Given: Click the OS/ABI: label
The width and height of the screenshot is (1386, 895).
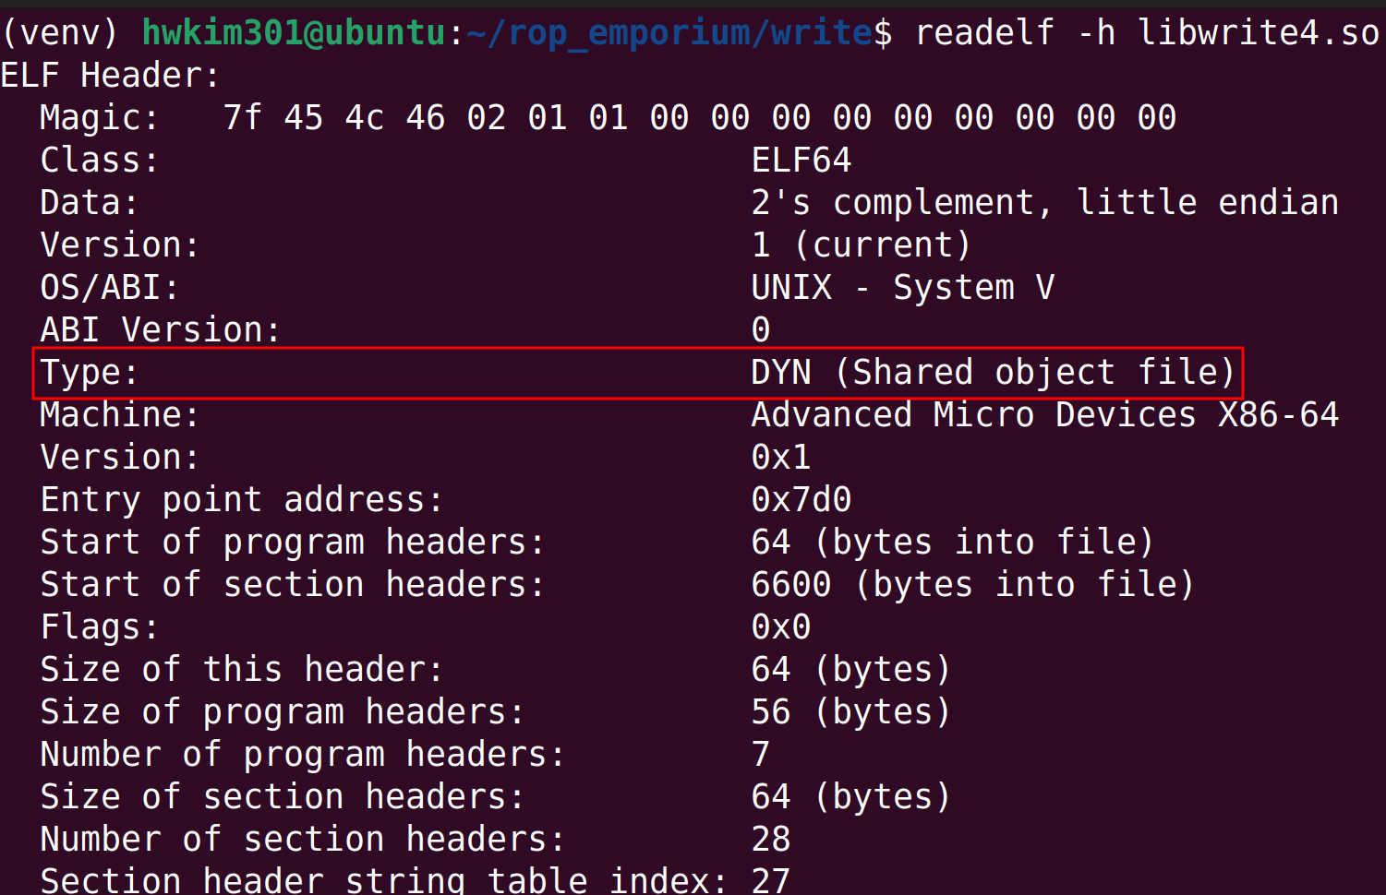Looking at the screenshot, I should 110,288.
